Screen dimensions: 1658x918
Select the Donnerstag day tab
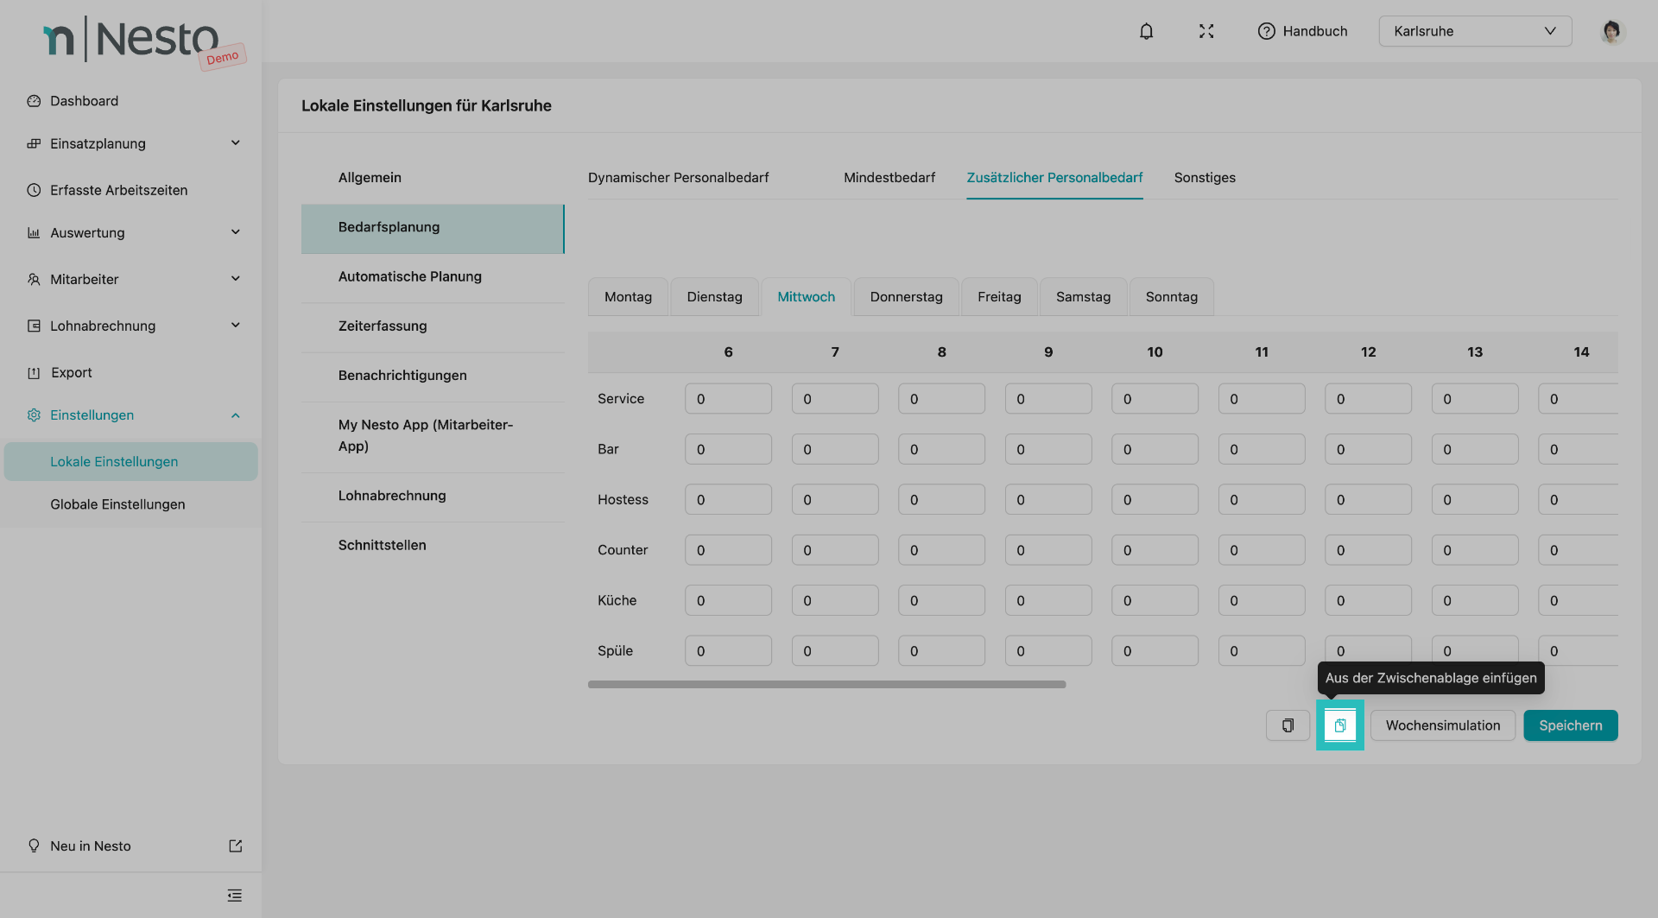906,297
